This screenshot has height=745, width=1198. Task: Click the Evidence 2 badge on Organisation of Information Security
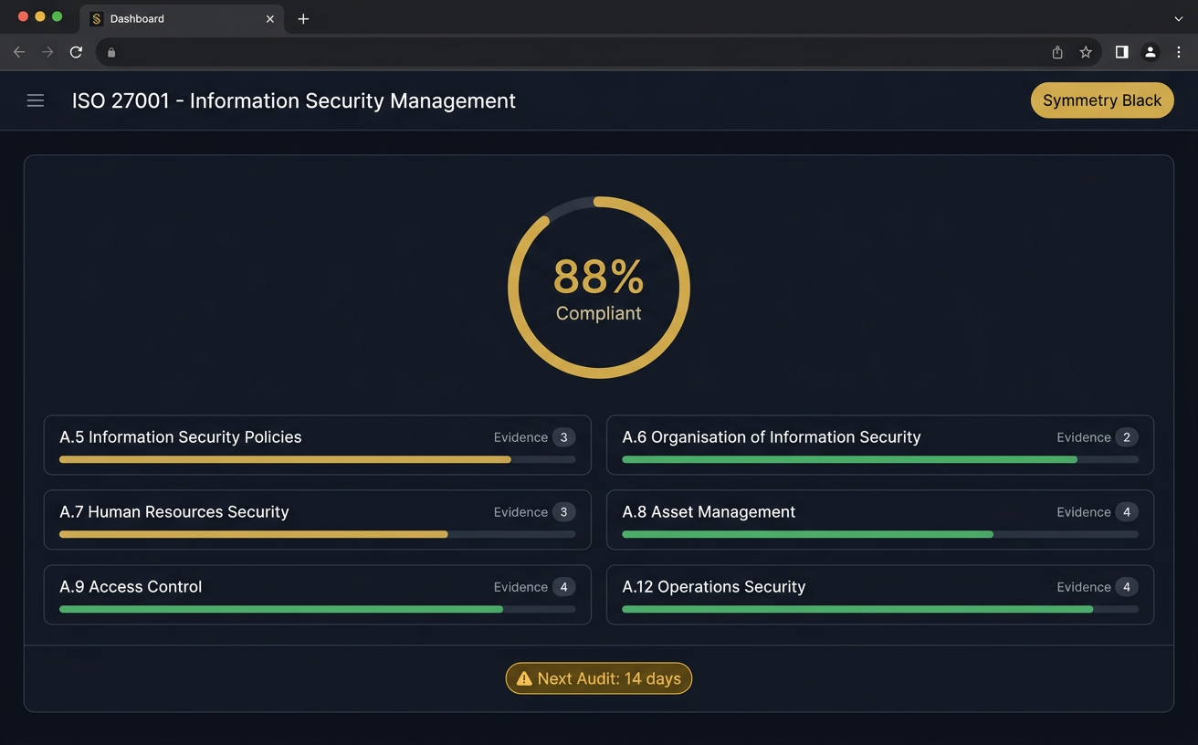(x=1128, y=437)
